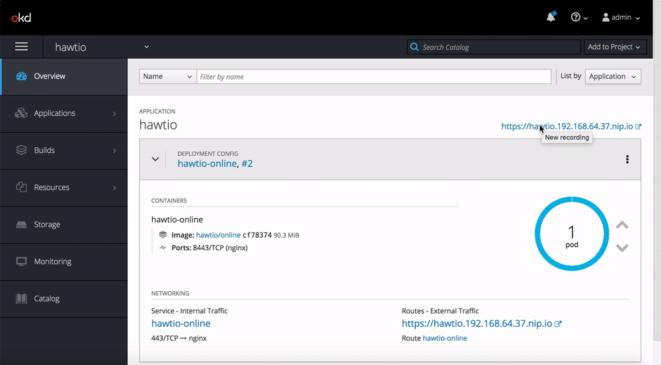Click the 1 pod donut chart
Screen dimensions: 661x365
pyautogui.click(x=572, y=234)
